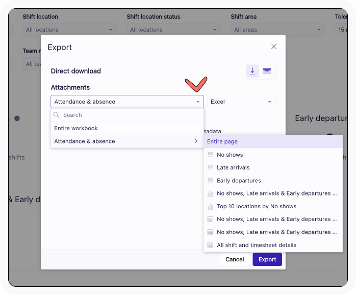Image resolution: width=356 pixels, height=295 pixels.
Task: Choose Late arrivals from submenu
Action: tap(273, 167)
